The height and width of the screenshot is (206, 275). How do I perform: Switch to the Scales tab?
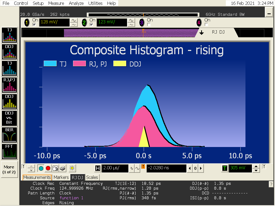click(x=92, y=178)
